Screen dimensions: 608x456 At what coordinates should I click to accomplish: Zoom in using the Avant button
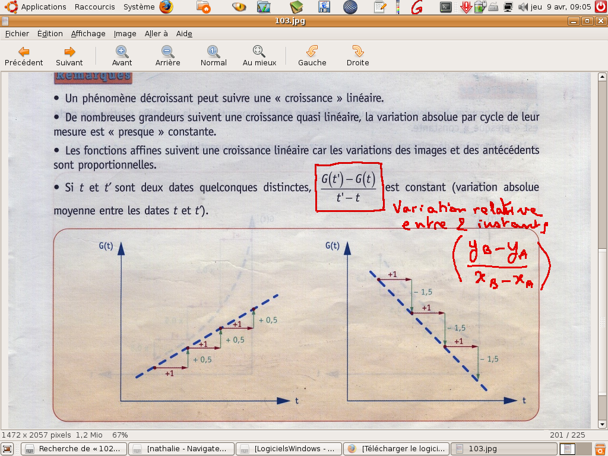coord(122,56)
